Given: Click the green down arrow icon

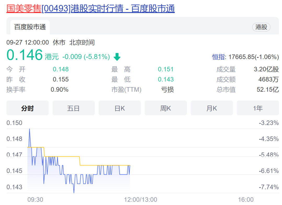Looking at the screenshot, I should click(117, 57).
